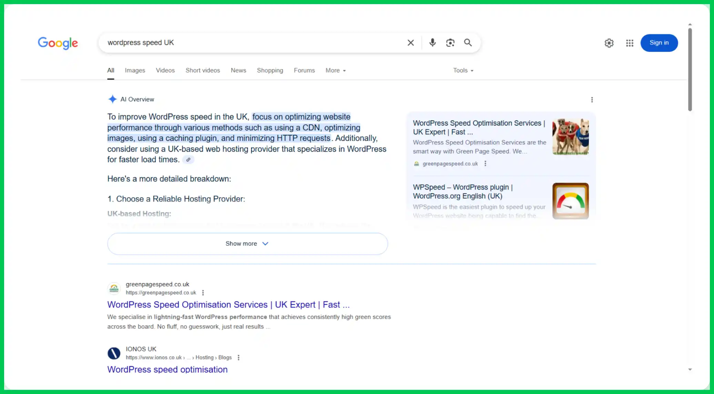
Task: Switch to the Images tab
Action: [x=135, y=70]
